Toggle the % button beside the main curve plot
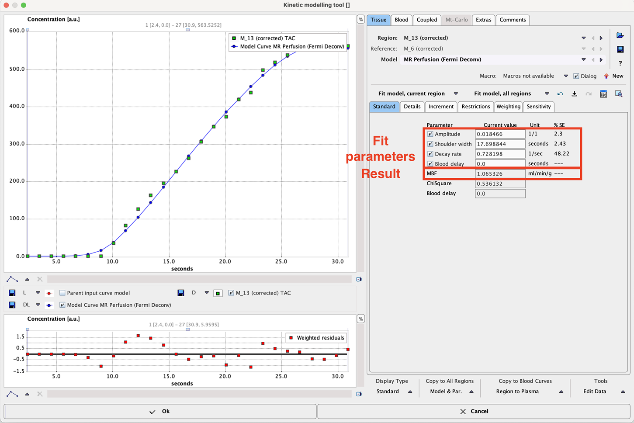Screen dimensions: 634x423 361,20
